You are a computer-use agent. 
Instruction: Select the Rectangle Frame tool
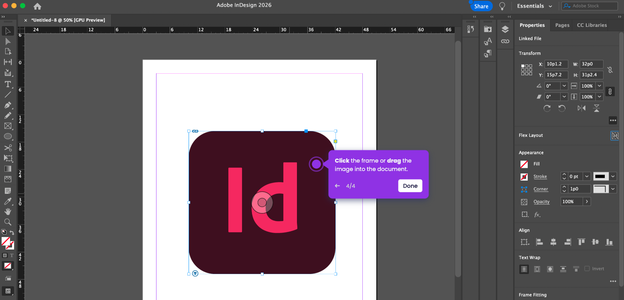click(x=8, y=126)
